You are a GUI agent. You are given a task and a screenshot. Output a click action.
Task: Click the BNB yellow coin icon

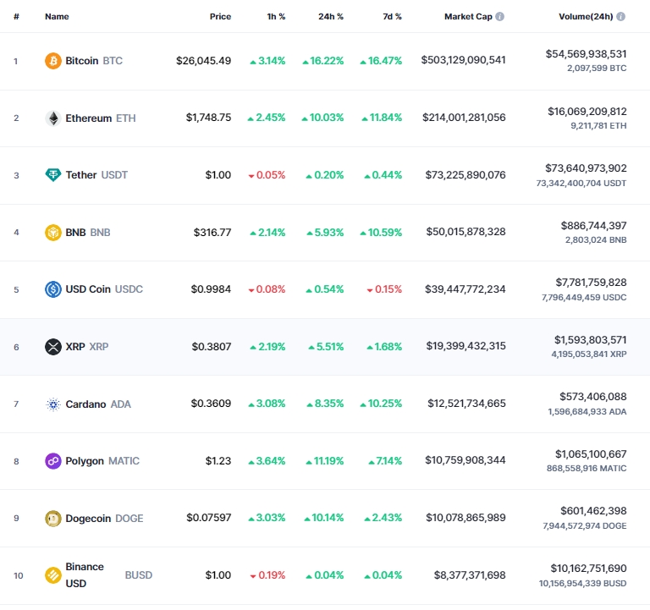click(53, 232)
